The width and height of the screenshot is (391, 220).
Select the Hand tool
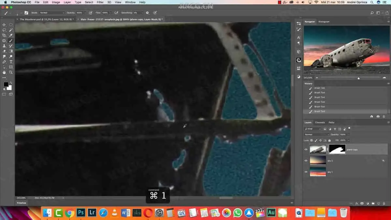[4, 72]
